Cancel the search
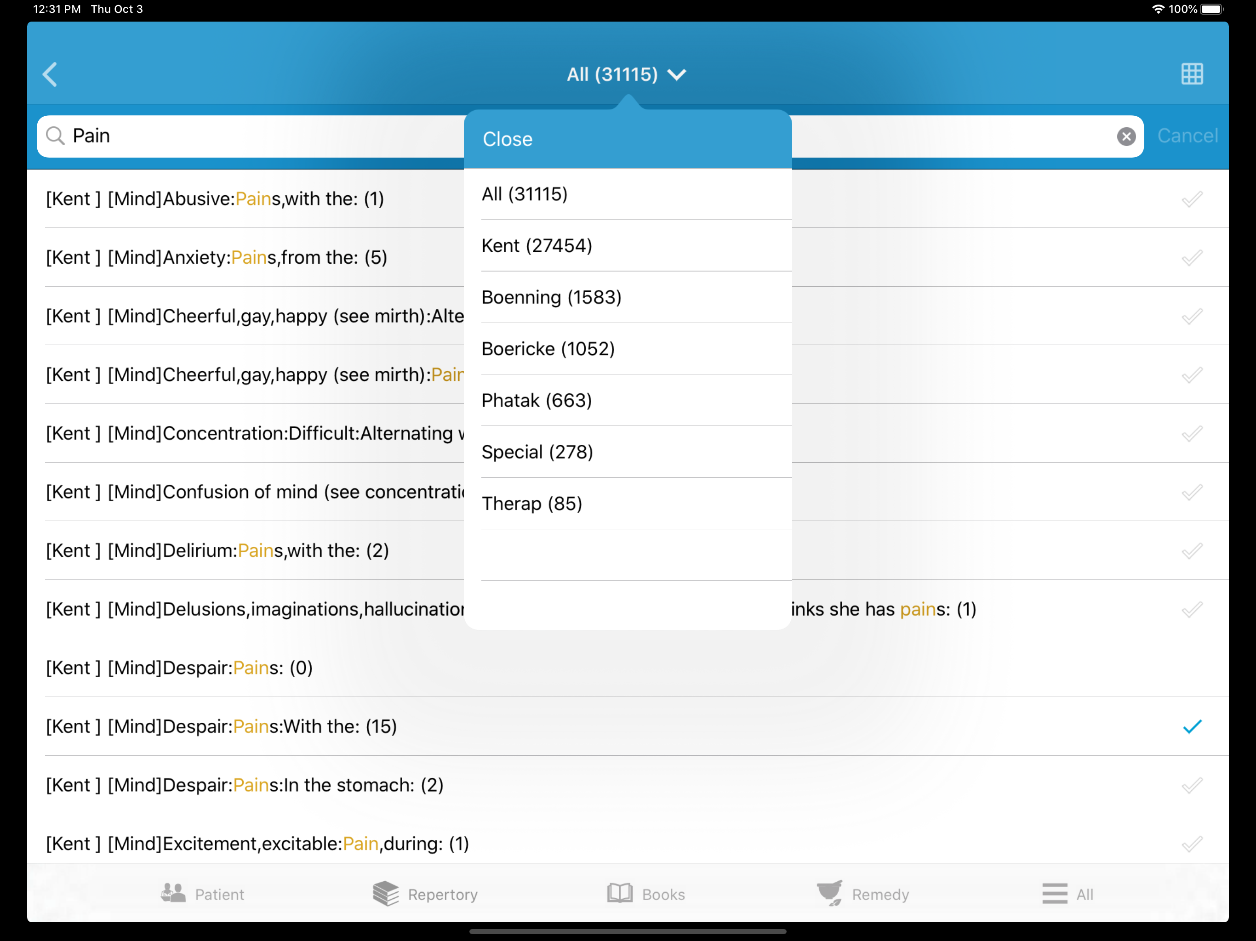This screenshot has height=941, width=1256. pos(1187,136)
